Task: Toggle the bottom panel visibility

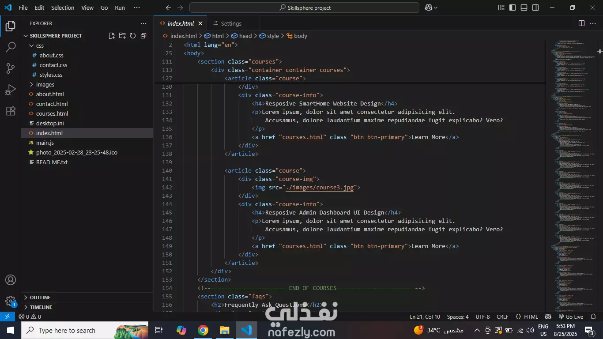Action: pos(524,8)
